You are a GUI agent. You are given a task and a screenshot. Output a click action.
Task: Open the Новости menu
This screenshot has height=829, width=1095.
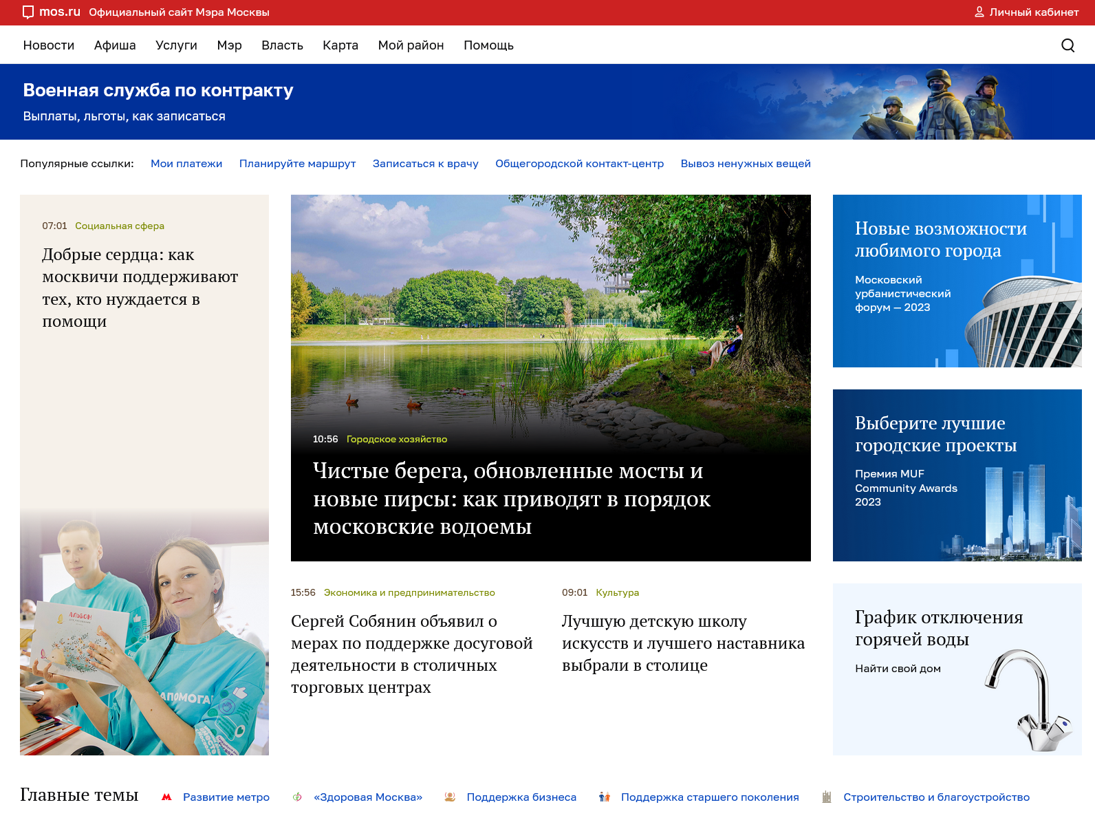(x=49, y=45)
